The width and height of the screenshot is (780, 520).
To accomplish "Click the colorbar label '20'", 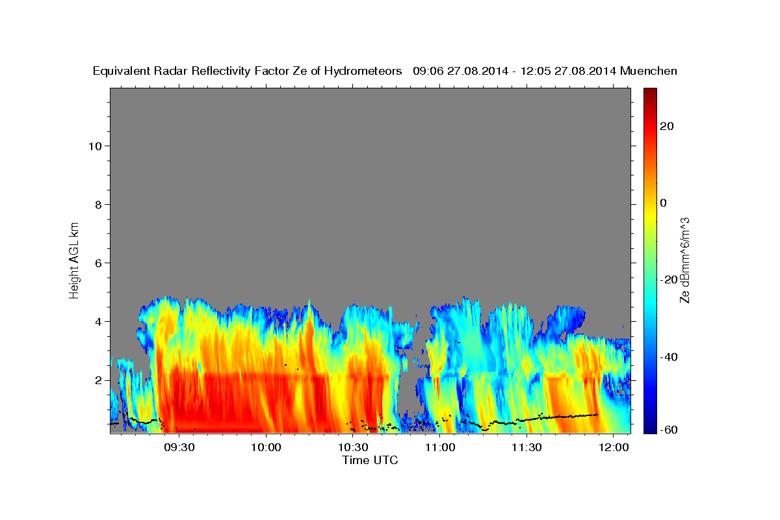I will click(667, 126).
